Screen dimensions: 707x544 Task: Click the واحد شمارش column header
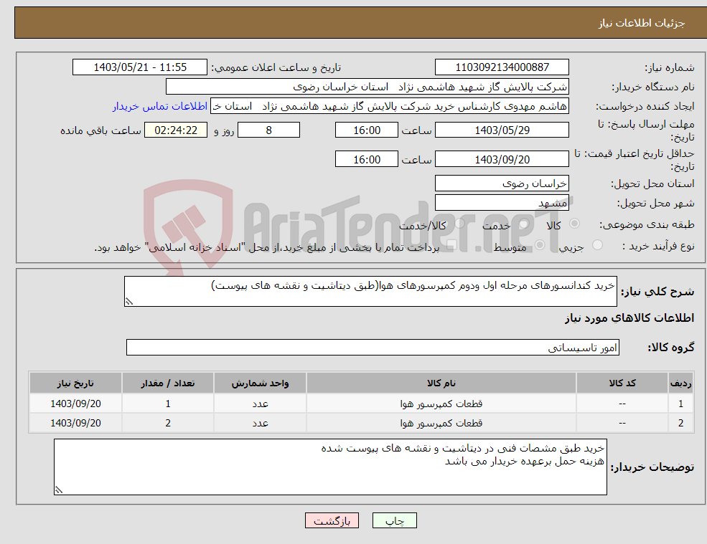tap(260, 383)
